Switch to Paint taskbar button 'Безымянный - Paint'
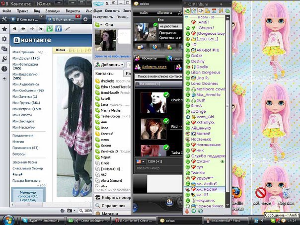The image size is (300, 225). click(226, 221)
